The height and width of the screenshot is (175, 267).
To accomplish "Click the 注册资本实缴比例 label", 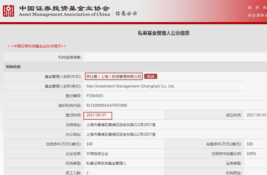I will tap(227, 154).
